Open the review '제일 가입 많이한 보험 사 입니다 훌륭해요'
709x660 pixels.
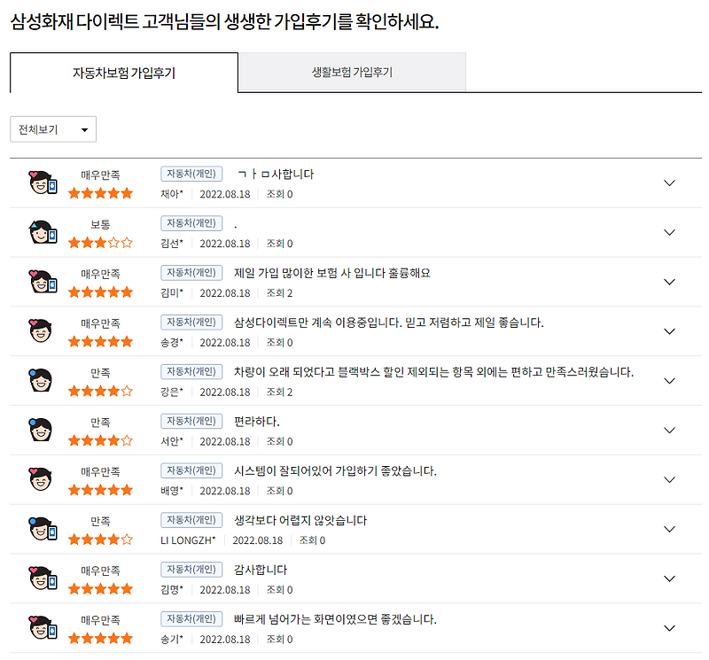[x=331, y=273]
